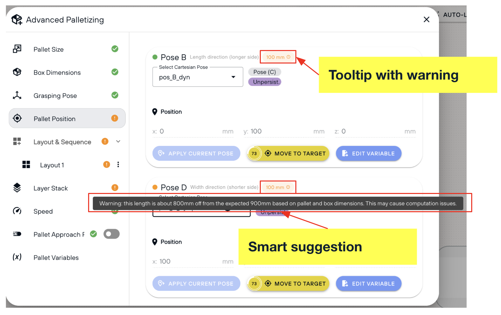
Task: Toggle the Pallet Approach switch
Action: [111, 234]
